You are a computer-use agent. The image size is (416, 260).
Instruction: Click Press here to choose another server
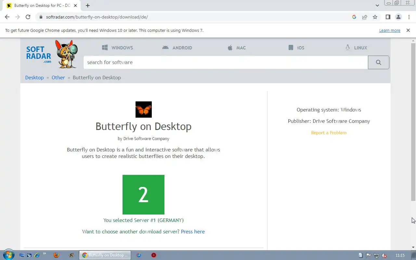pos(193,232)
